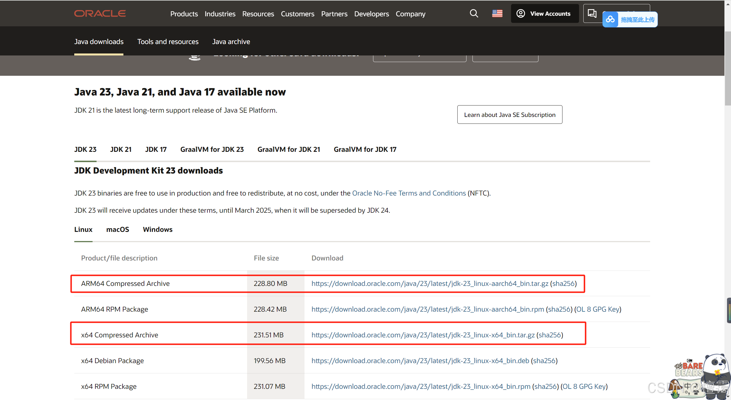
Task: Click Learn about Java SE Subscription
Action: (x=510, y=114)
